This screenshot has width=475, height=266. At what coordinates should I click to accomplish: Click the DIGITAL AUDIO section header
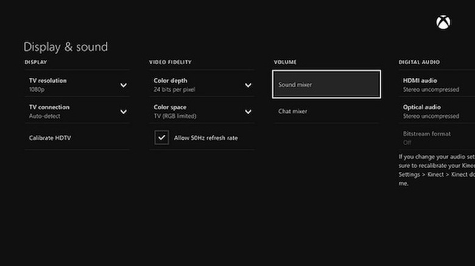click(419, 62)
